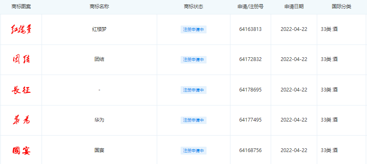Viewport: 367px width, 164px height.
Task: Open the 华为 trademark logo image
Action: 21,120
